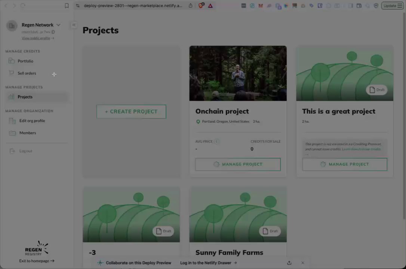Click the Draft badge on Sunny Family Farms
406x269 pixels.
[x=270, y=231]
